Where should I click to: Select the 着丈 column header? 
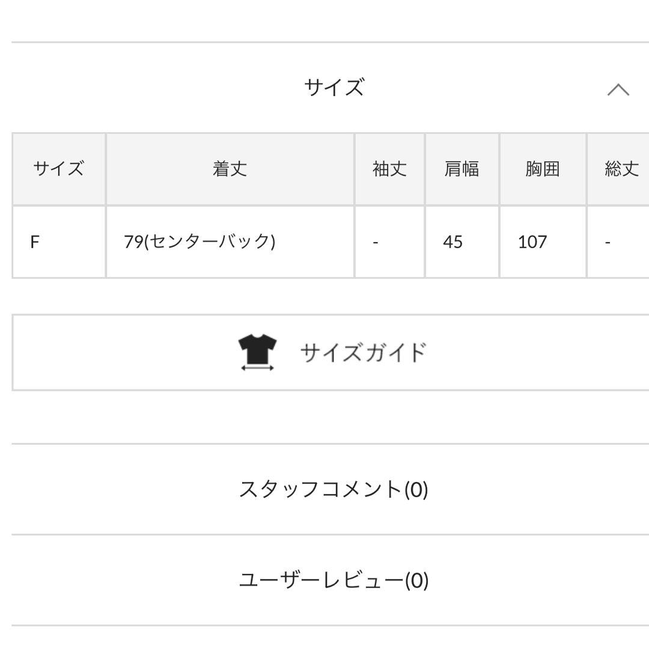230,169
